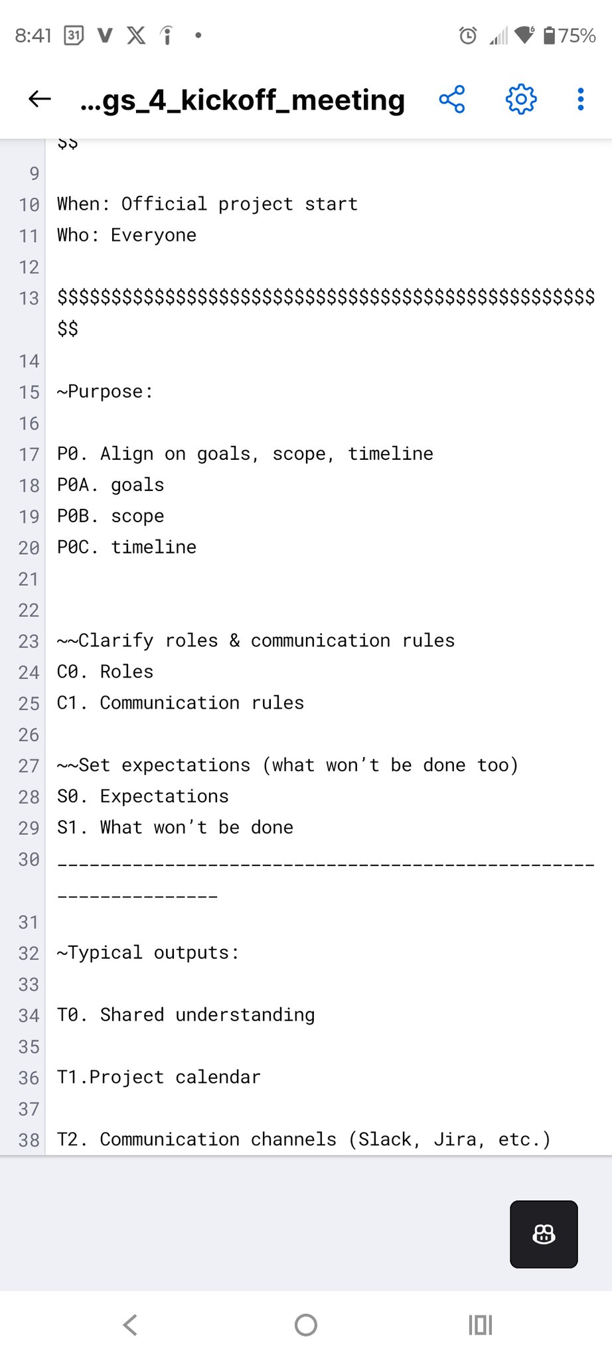Tap the calendar notification icon in status bar
This screenshot has width=612, height=1359.
point(73,35)
